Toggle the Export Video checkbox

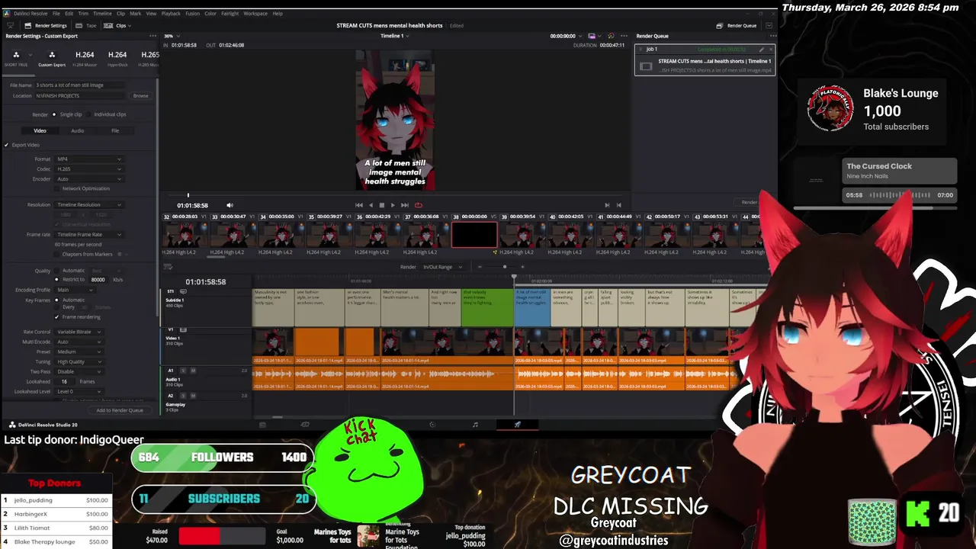pos(6,145)
